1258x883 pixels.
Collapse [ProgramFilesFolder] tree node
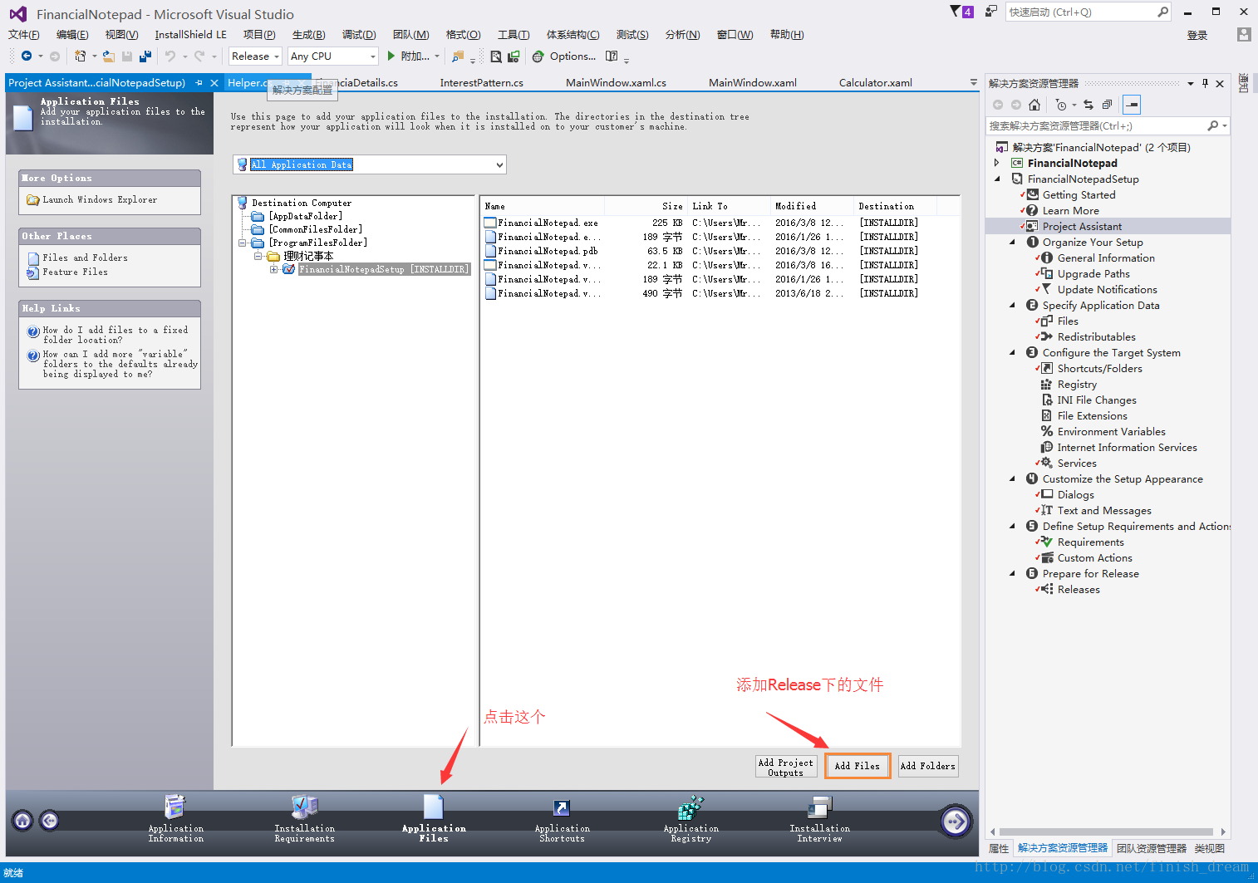click(x=243, y=243)
